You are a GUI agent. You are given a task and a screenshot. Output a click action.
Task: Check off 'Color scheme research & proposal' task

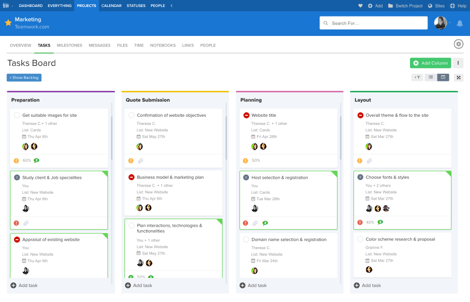pyautogui.click(x=360, y=239)
